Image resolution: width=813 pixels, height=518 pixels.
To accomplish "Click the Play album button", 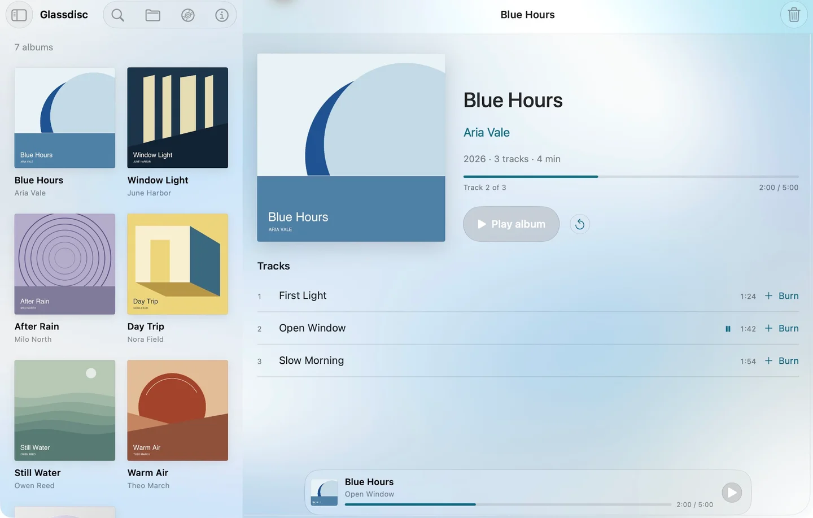I will pos(512,224).
